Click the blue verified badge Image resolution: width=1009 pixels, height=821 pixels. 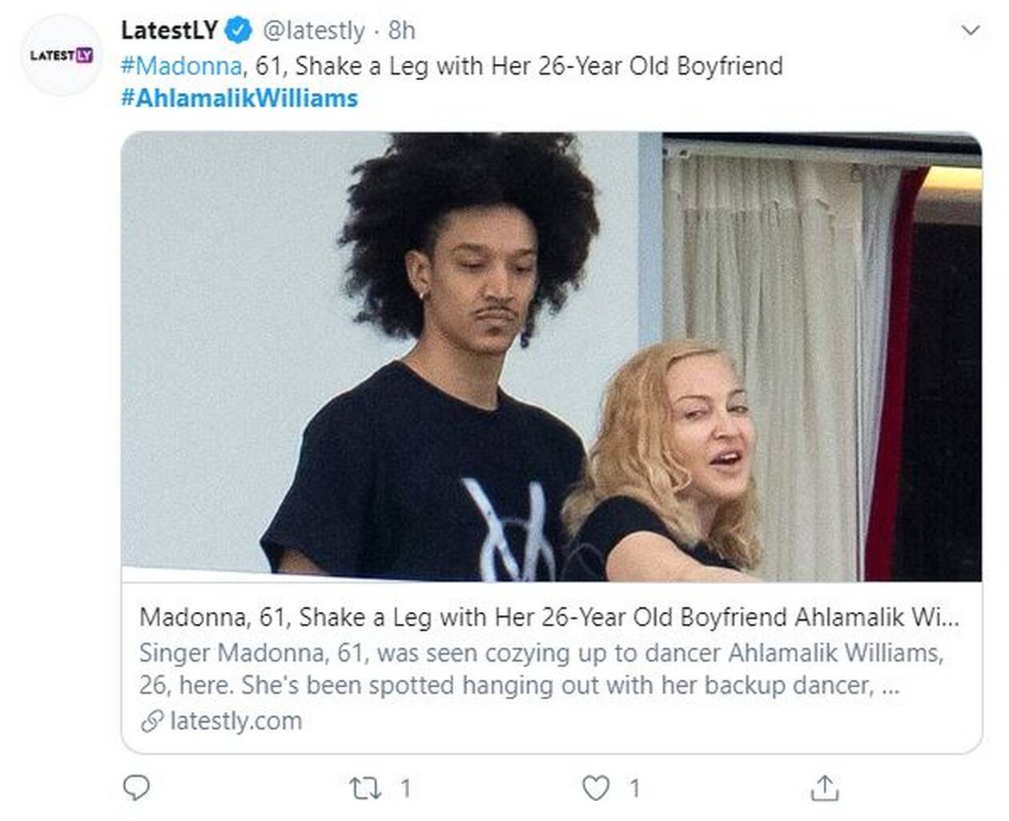point(238,30)
